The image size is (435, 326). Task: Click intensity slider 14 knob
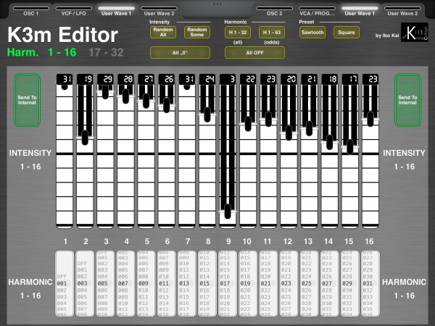(x=330, y=142)
